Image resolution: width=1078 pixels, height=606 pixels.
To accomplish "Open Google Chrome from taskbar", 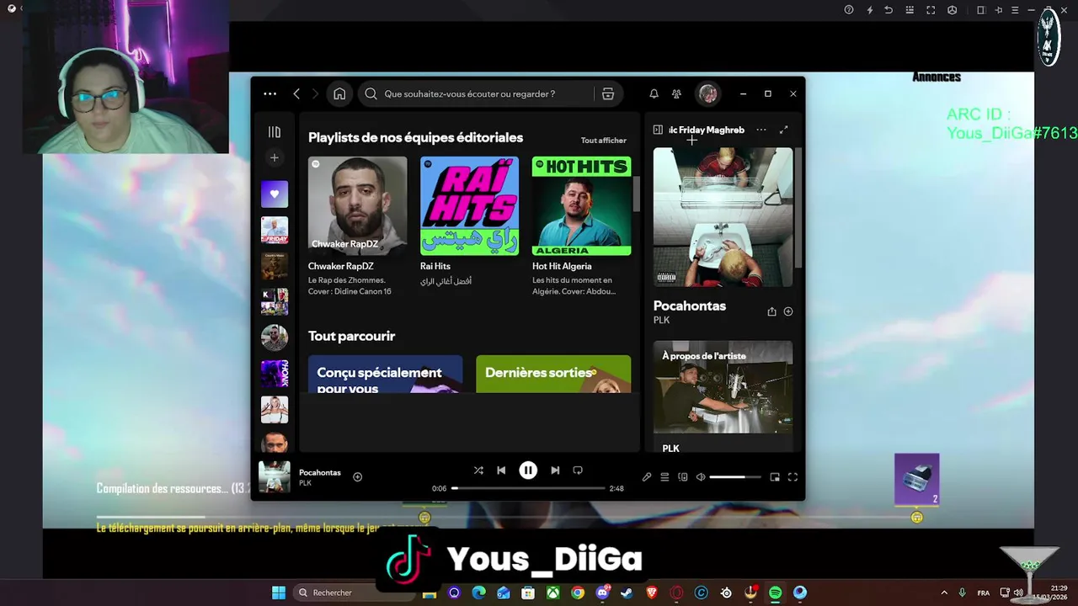I will pyautogui.click(x=578, y=593).
